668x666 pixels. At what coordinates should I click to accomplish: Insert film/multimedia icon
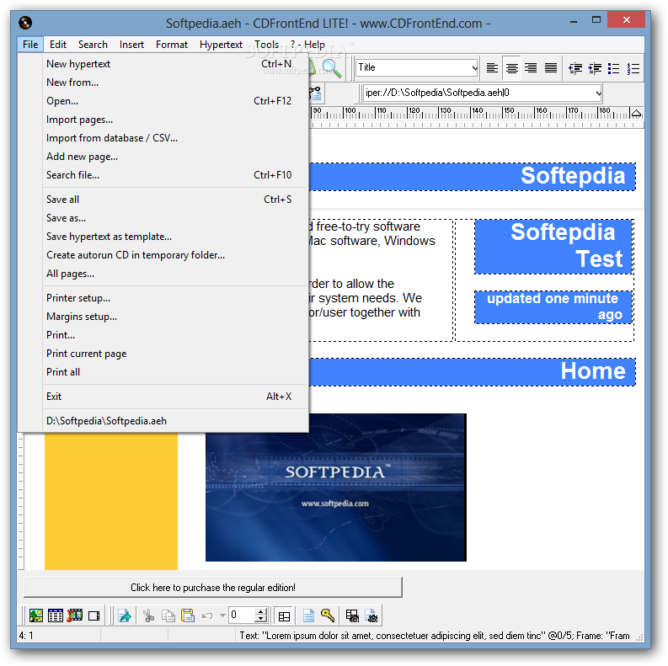pyautogui.click(x=75, y=615)
